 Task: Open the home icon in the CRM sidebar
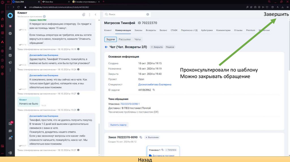[x=10, y=138]
